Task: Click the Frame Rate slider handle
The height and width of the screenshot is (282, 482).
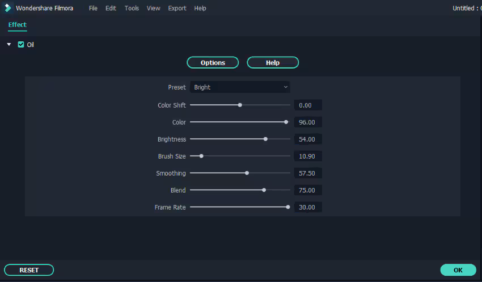Action: coord(287,207)
